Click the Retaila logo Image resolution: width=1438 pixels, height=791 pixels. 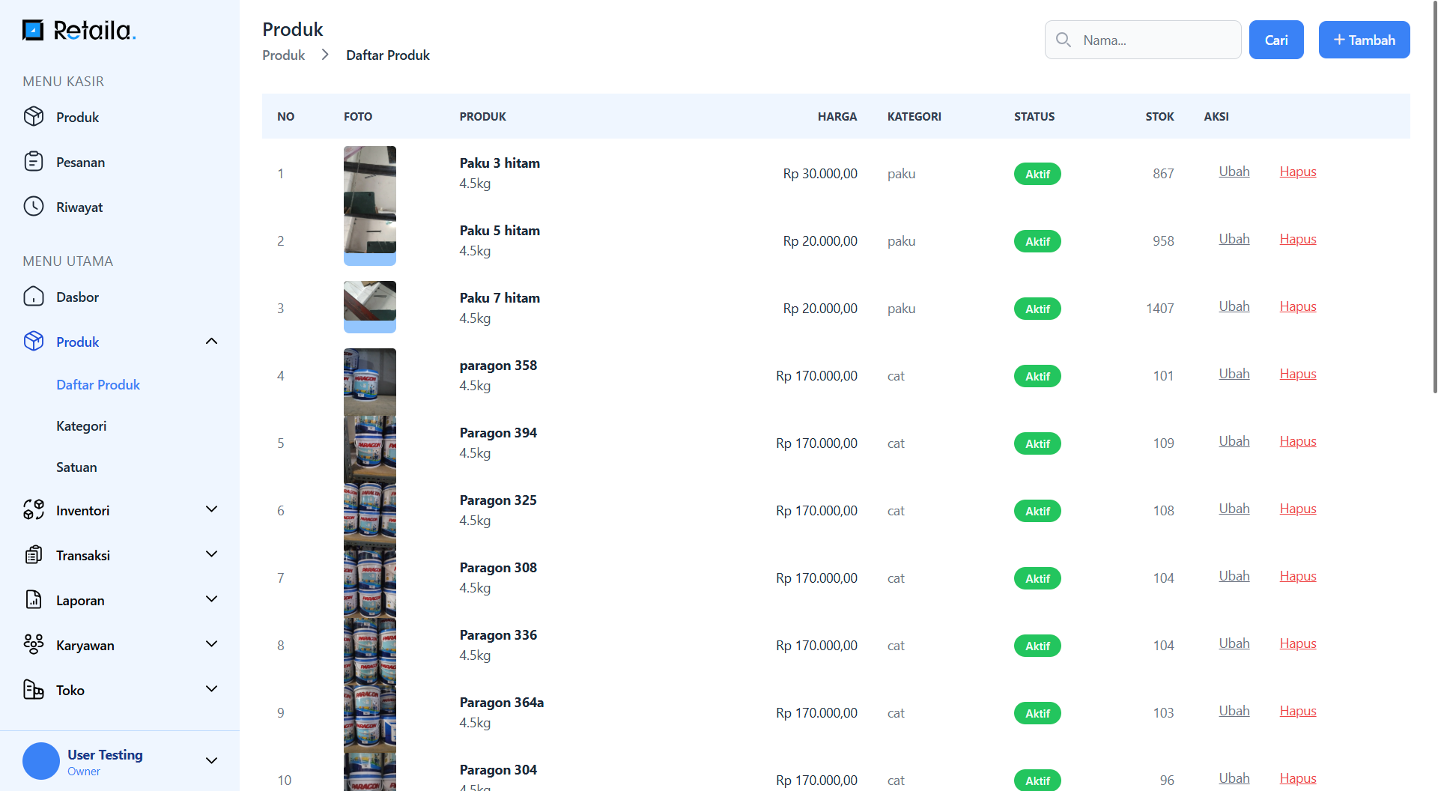tap(78, 31)
